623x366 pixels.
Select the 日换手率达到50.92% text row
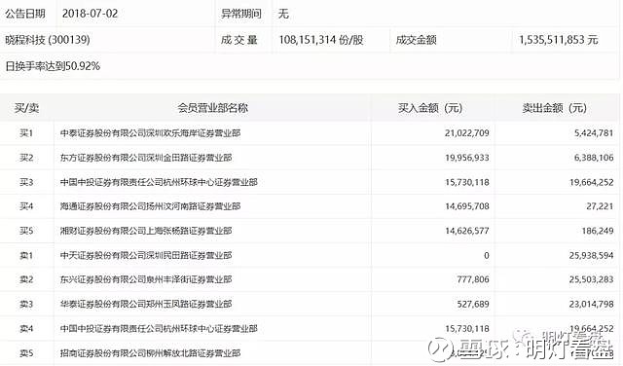(53, 66)
